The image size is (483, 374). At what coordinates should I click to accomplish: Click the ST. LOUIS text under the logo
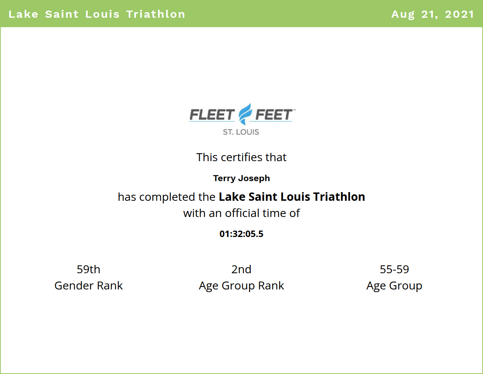click(241, 132)
